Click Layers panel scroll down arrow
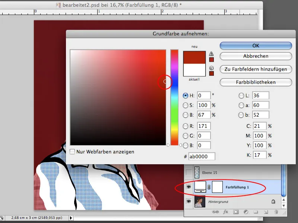The image size is (298, 223). [x=283, y=206]
